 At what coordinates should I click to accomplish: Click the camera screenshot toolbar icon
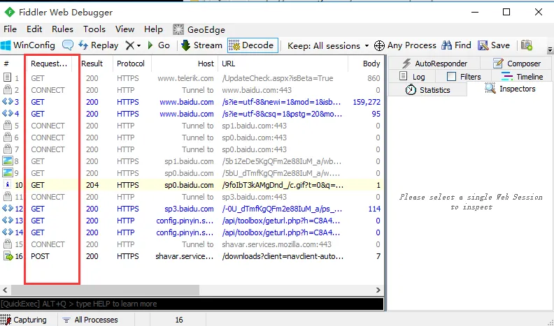point(527,45)
